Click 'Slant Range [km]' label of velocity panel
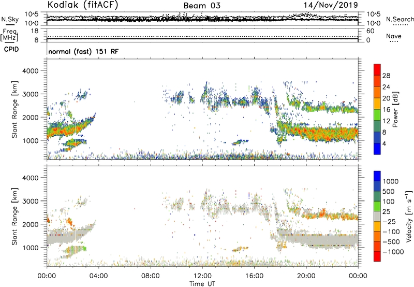Screen dimensions: 414x287 pyautogui.click(x=14, y=217)
